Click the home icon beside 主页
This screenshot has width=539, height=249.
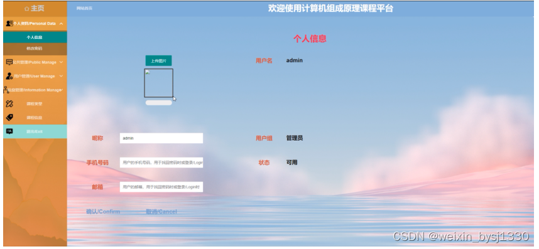(27, 9)
